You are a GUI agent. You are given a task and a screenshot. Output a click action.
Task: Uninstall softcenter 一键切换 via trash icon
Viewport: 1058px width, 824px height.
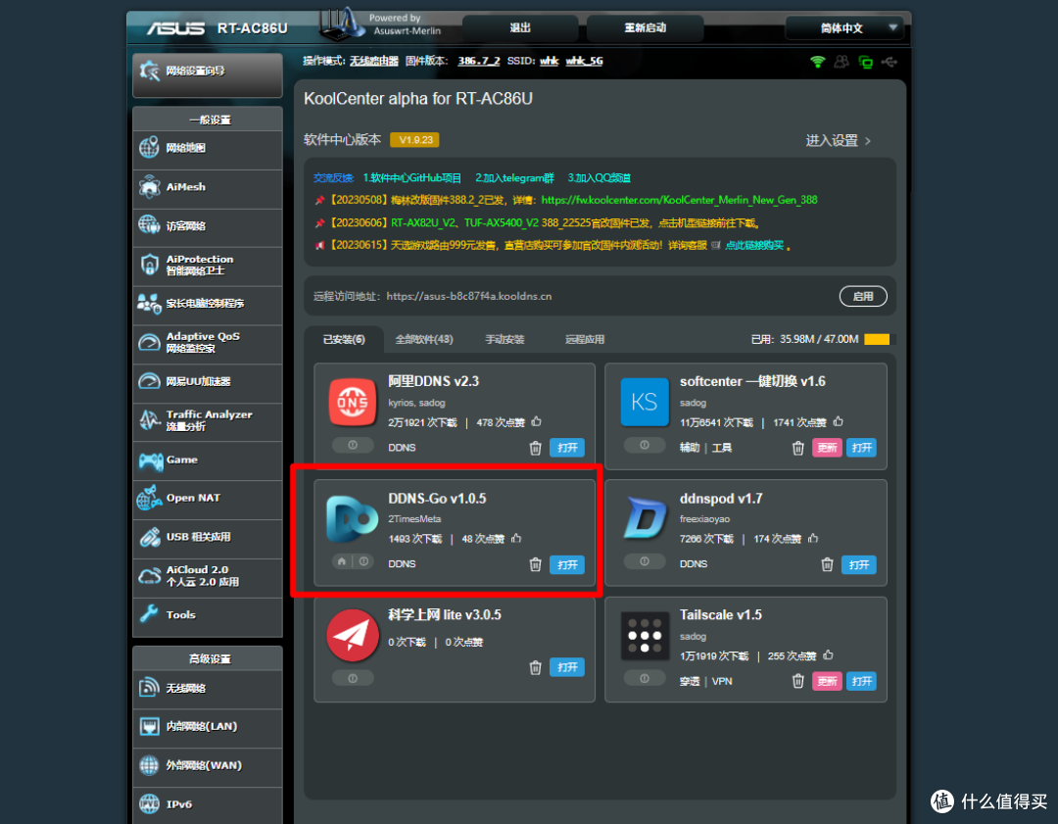coord(797,448)
